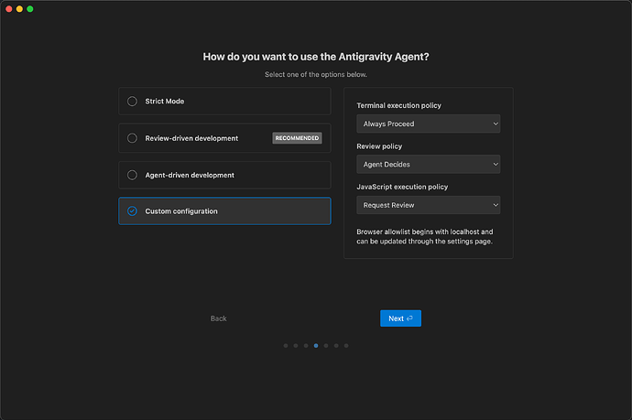The height and width of the screenshot is (420, 632).
Task: Close the window with red button
Action: point(9,9)
